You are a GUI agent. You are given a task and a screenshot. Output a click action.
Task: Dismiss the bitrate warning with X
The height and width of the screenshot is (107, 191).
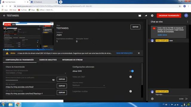pyautogui.click(x=139, y=53)
